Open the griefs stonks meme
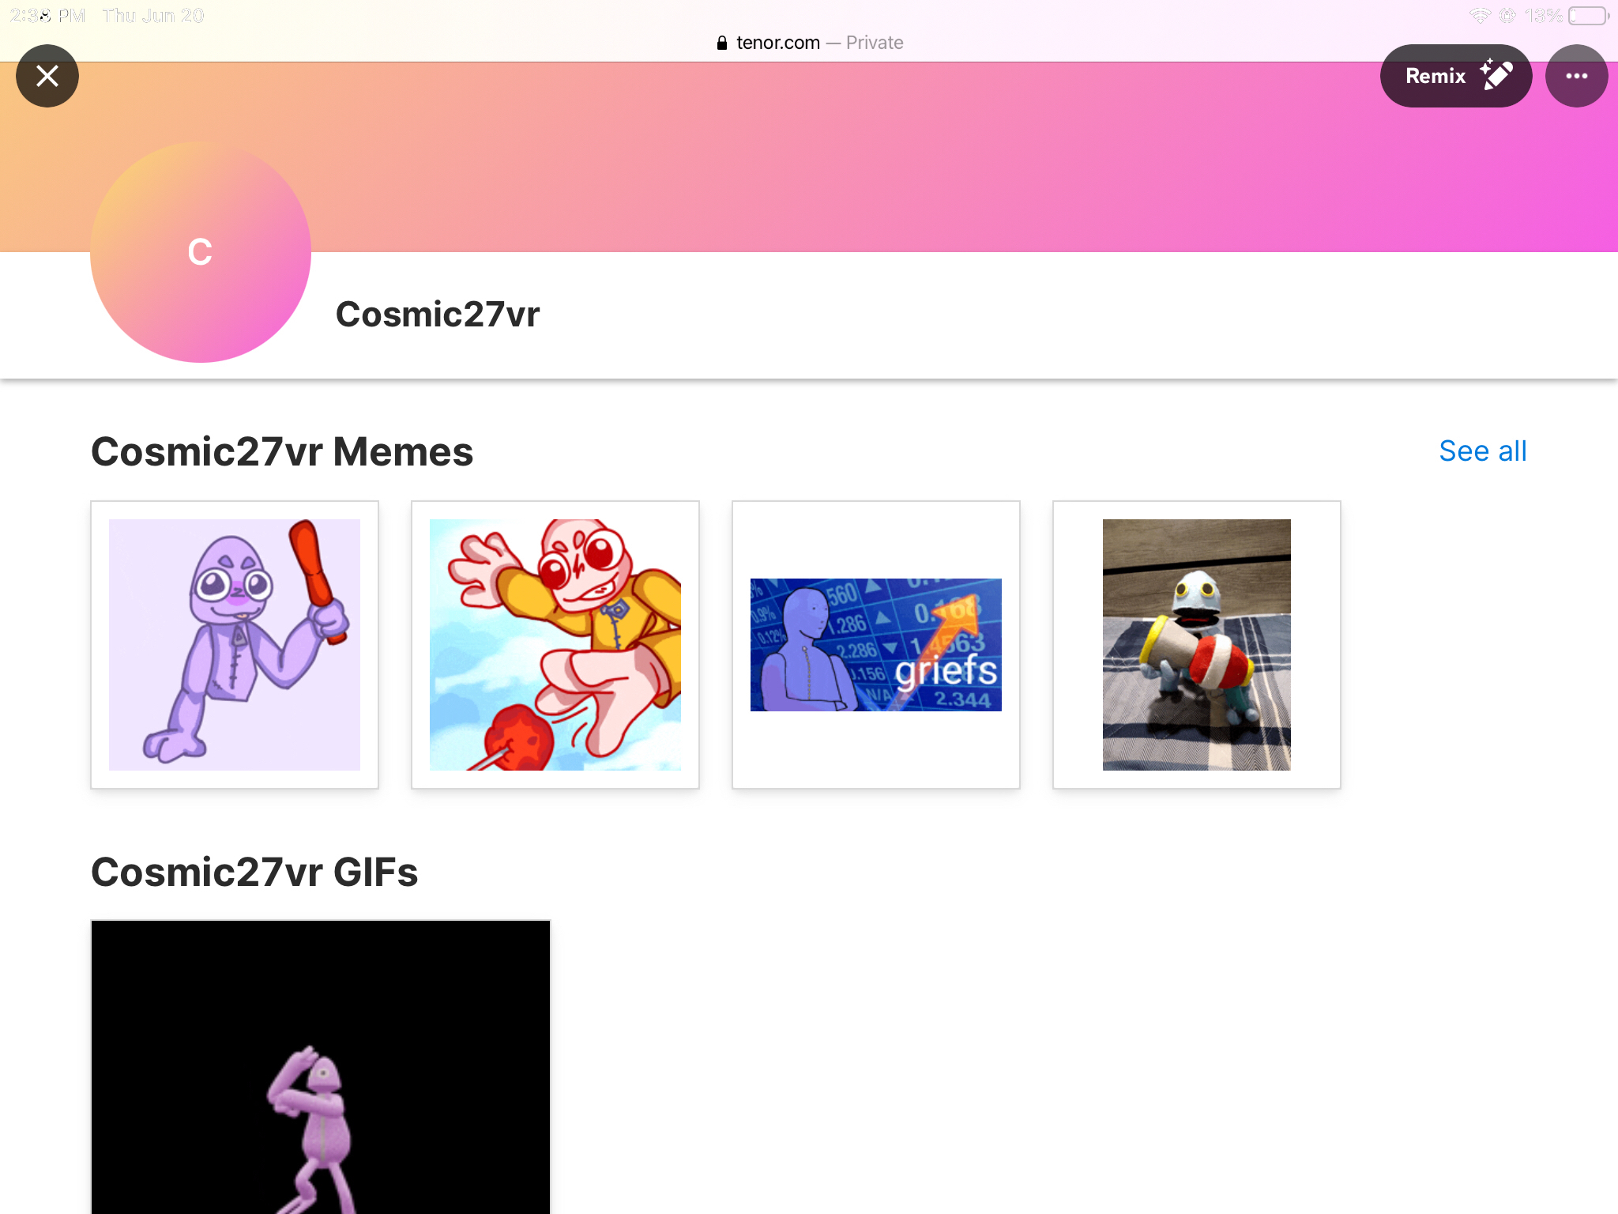The width and height of the screenshot is (1618, 1214). [876, 645]
